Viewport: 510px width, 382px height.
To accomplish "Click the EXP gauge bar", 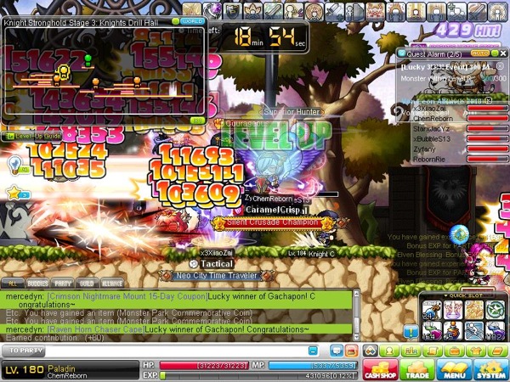I will tap(258, 375).
